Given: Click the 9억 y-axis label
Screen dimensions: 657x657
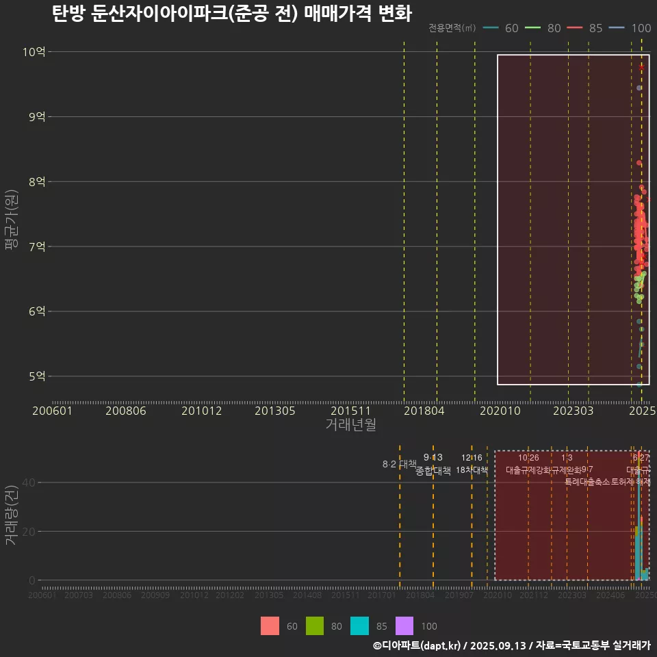Looking at the screenshot, I should tap(37, 116).
